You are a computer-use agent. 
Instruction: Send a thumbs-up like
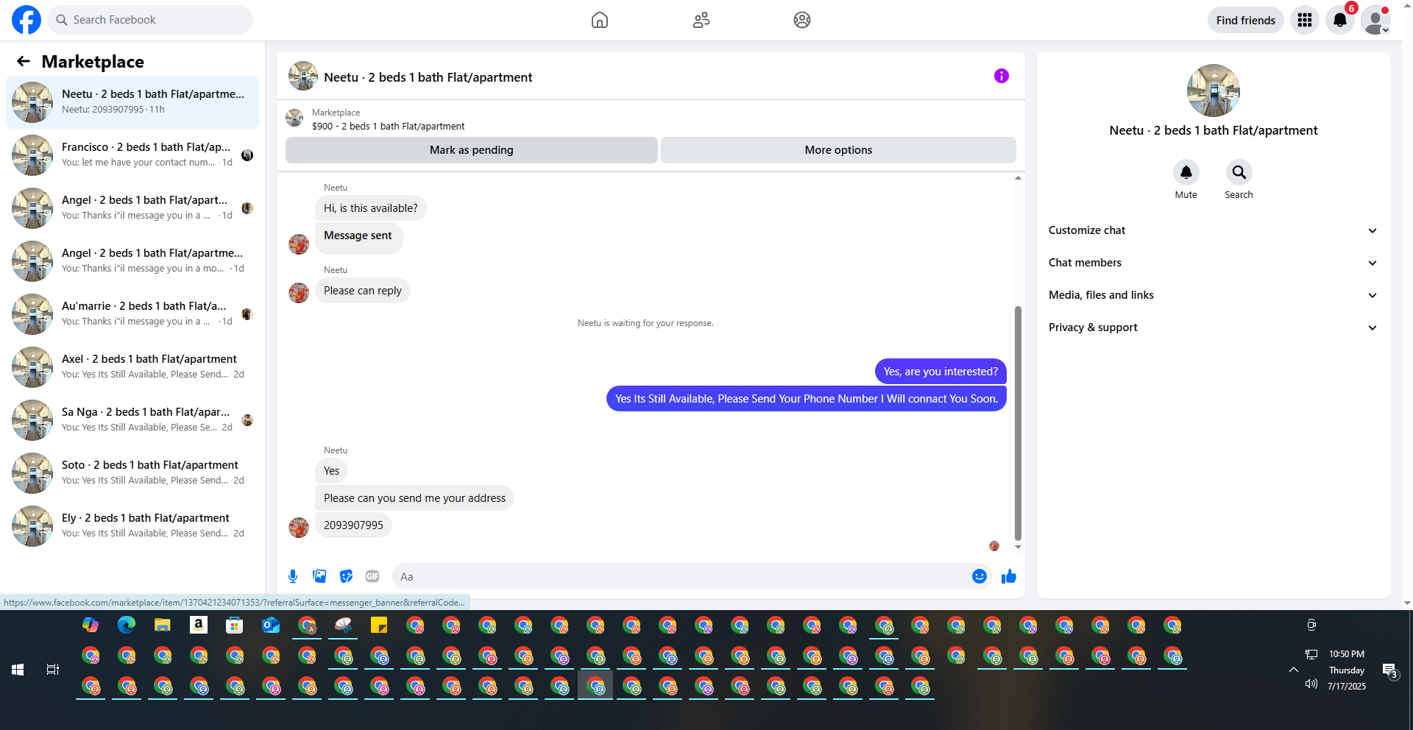pyautogui.click(x=1009, y=576)
